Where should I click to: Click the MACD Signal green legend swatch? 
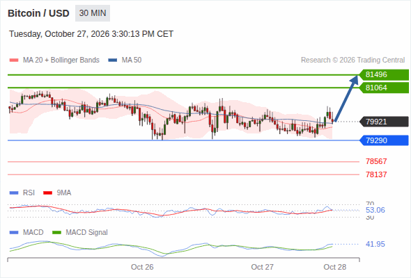click(x=56, y=233)
